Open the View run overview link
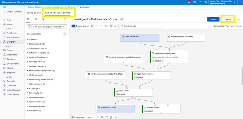Viewport: 243px width, 119px height. click(233, 26)
